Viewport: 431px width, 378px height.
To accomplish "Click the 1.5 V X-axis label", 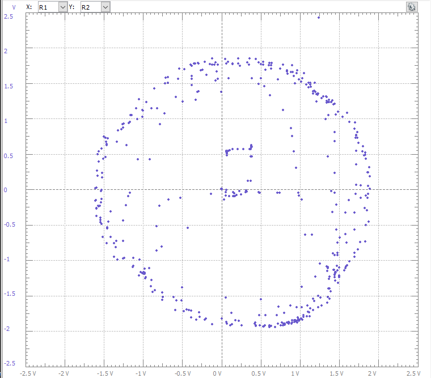I will point(336,373).
